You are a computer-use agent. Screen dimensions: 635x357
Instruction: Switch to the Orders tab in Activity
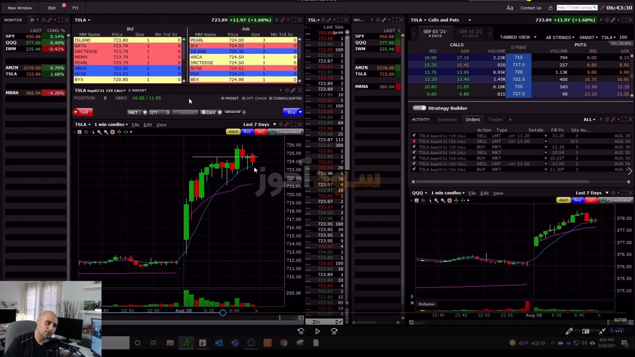click(x=472, y=120)
